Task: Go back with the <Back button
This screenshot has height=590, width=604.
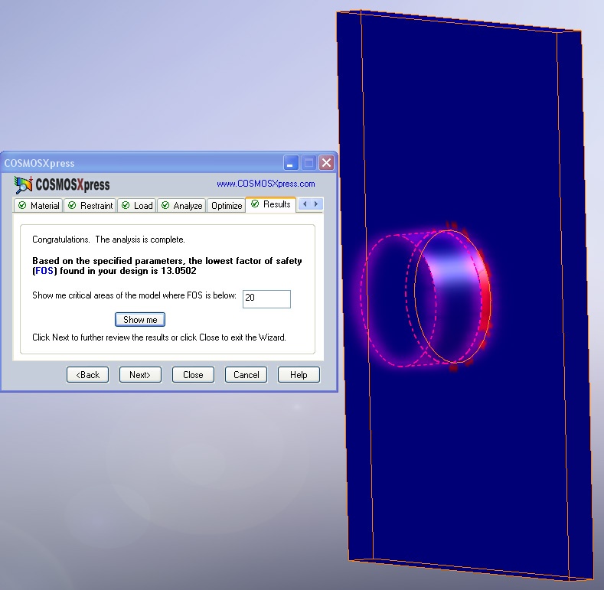Action: [87, 375]
